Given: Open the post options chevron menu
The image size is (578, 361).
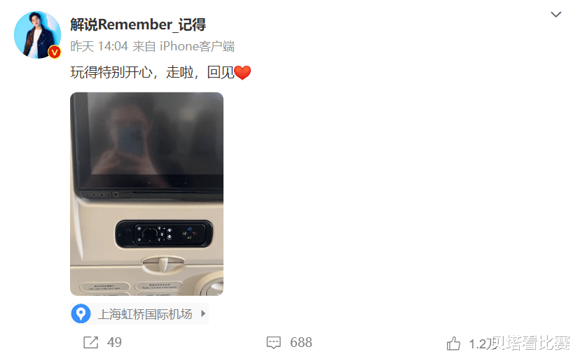Looking at the screenshot, I should point(556,15).
